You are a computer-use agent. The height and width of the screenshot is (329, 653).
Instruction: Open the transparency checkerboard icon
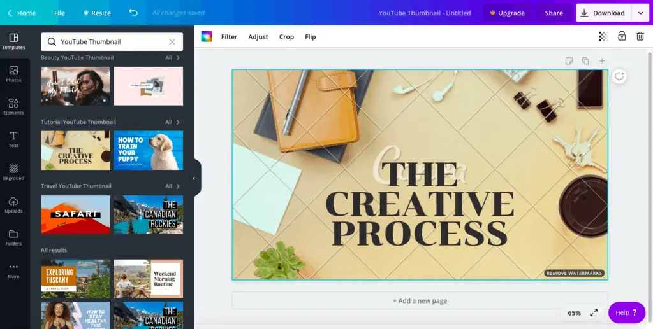pos(603,37)
